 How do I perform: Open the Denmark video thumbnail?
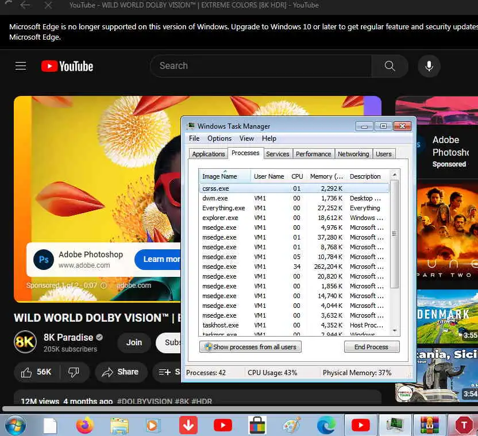447,317
